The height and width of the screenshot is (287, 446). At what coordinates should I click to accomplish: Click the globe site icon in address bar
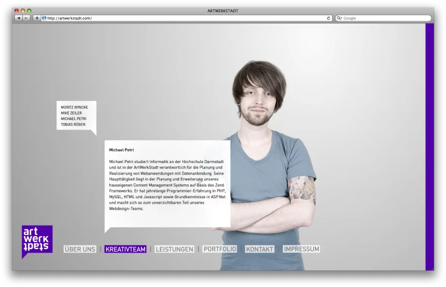tap(44, 18)
